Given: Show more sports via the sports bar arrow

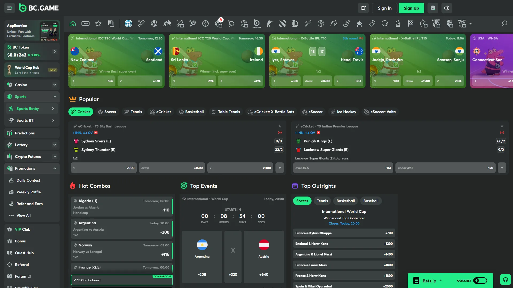Looking at the screenshot, I should 470,23.
